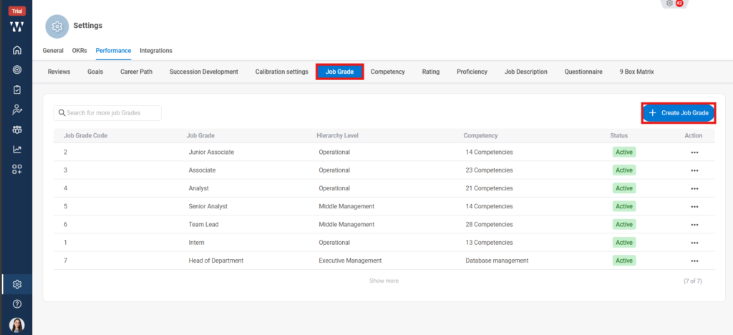Open the user profile avatar

point(17,325)
